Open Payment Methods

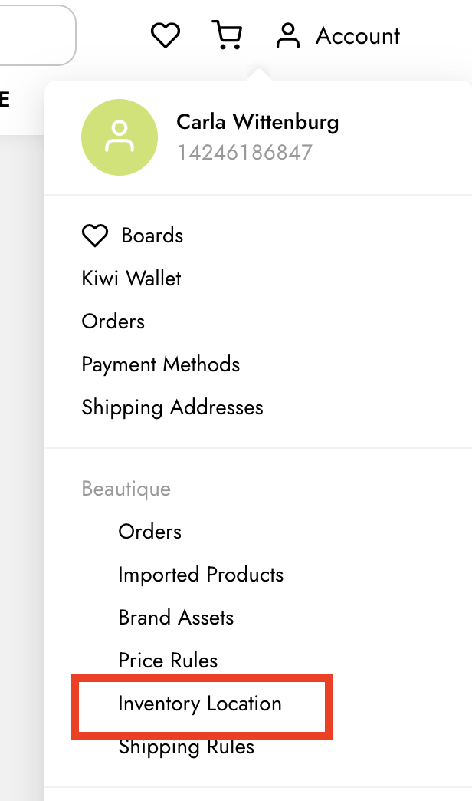pyautogui.click(x=161, y=364)
